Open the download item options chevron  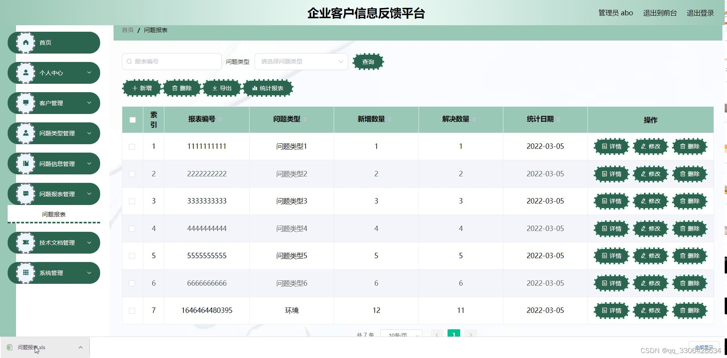80,347
